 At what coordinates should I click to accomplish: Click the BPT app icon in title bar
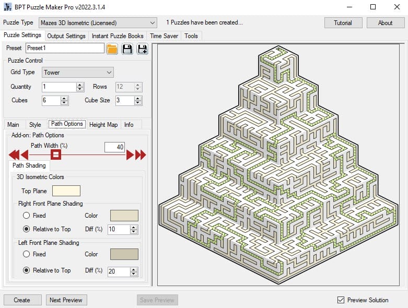pos(7,7)
